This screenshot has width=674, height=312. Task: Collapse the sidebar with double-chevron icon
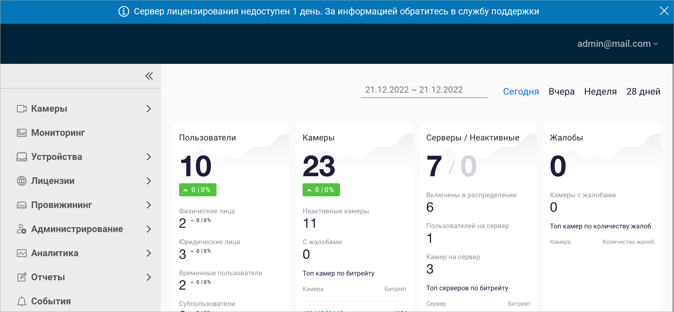[x=149, y=76]
